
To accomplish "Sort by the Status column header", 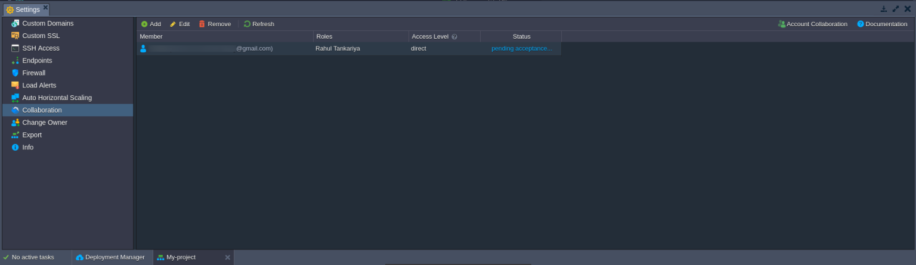I will click(521, 36).
